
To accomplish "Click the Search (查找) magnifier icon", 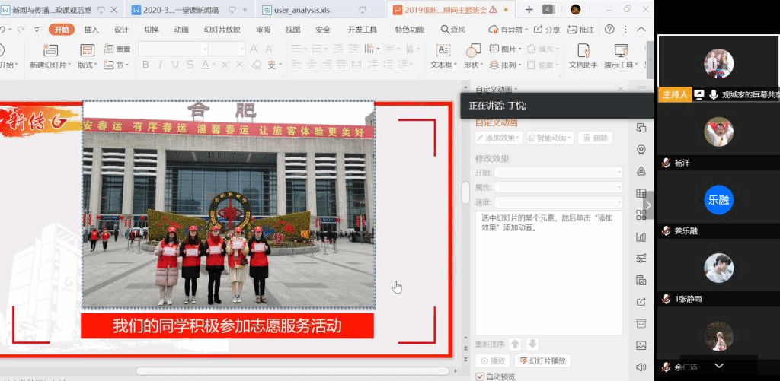I will click(445, 30).
